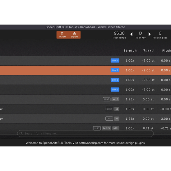Click the Search for a filename field

tap(85, 133)
